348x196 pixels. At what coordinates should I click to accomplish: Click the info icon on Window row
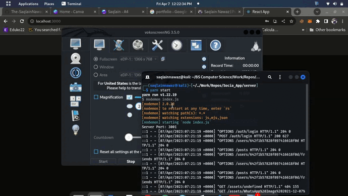204,67
